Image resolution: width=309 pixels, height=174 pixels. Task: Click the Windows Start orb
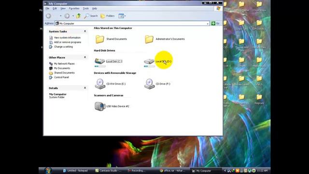(x=48, y=171)
